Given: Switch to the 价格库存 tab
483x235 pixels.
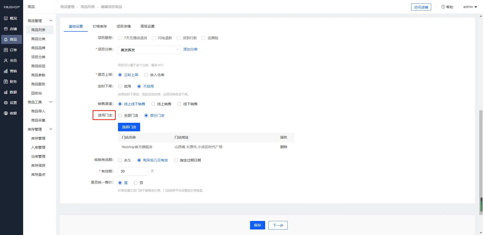Looking at the screenshot, I should (100, 26).
